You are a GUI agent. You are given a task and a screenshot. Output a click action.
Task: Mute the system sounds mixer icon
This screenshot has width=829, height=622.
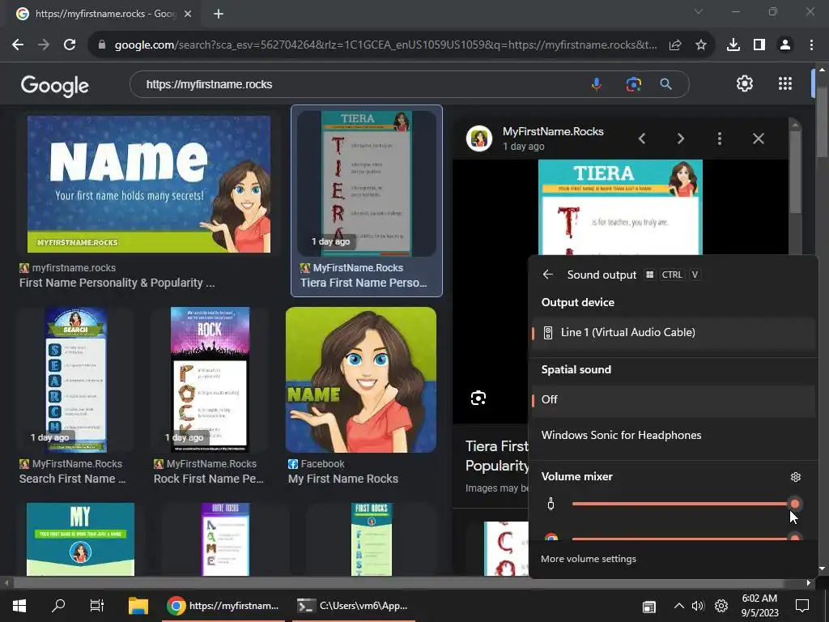(x=551, y=504)
